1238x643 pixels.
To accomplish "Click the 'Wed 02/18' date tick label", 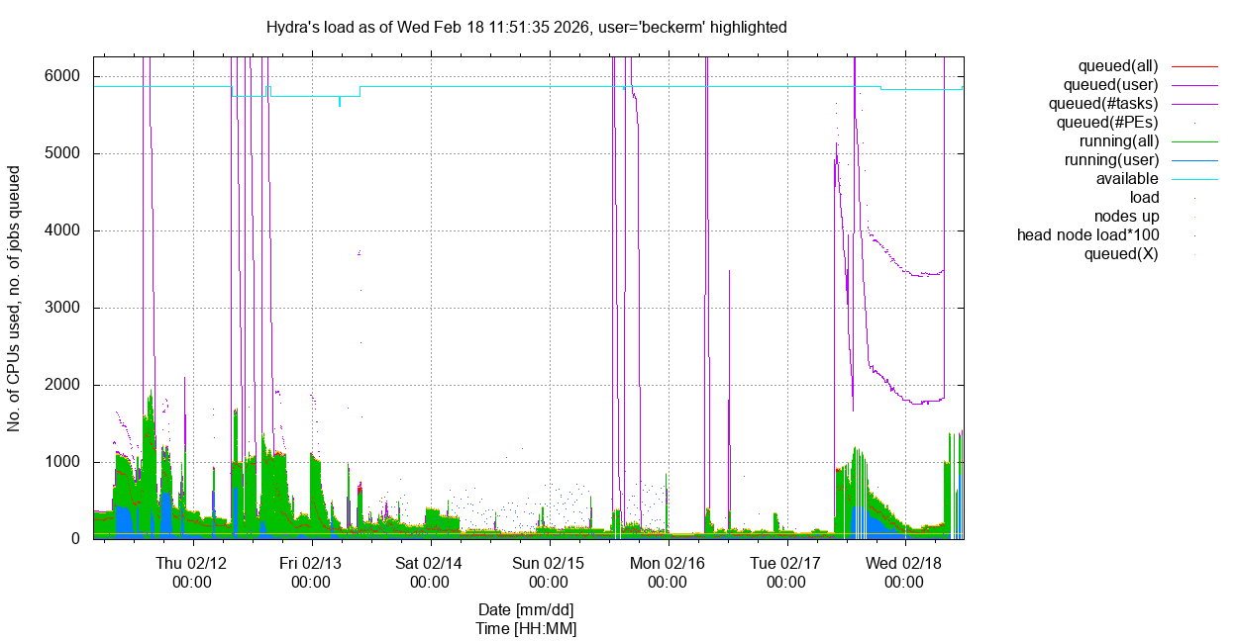I will [904, 563].
